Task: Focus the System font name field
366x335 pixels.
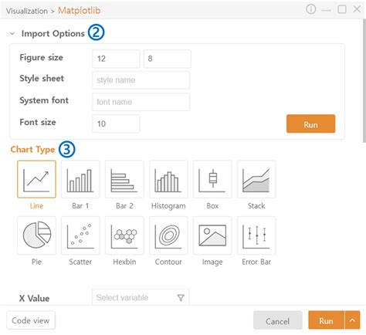Action: coord(141,102)
